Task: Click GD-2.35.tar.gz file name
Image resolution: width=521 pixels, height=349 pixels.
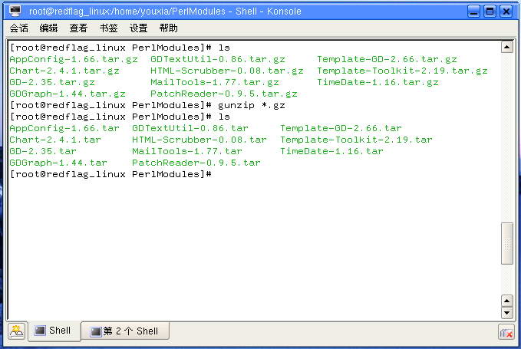Action: pos(52,82)
